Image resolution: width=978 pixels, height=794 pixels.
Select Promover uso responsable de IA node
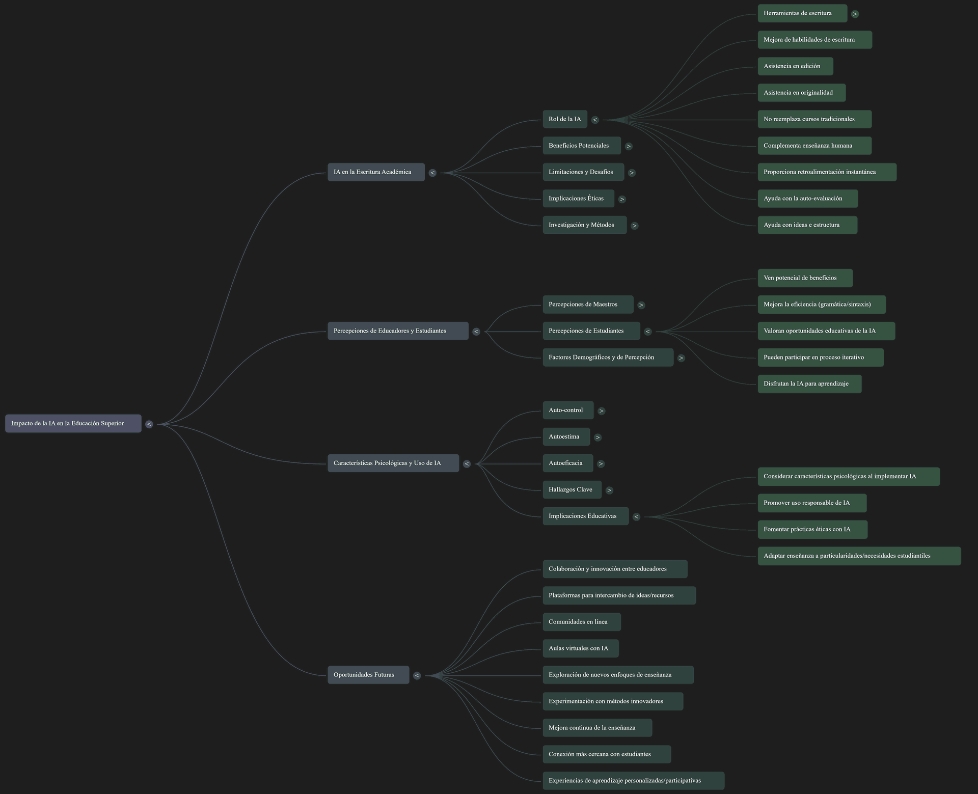(812, 503)
